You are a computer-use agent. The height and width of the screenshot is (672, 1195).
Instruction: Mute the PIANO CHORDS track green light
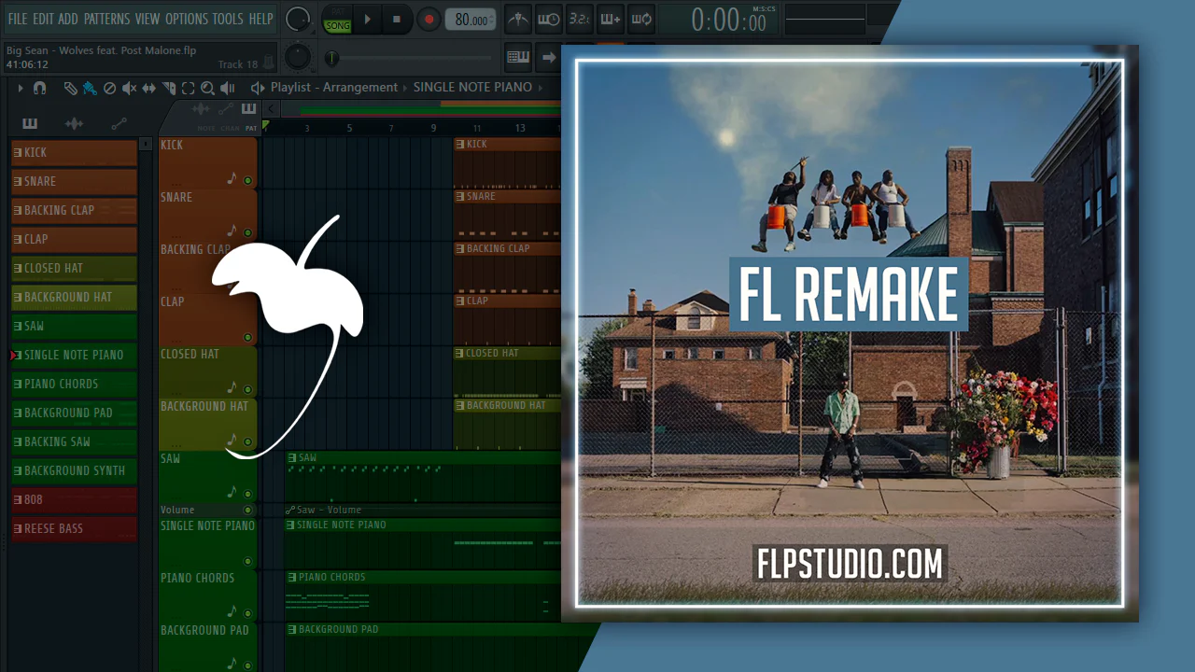[x=247, y=613]
